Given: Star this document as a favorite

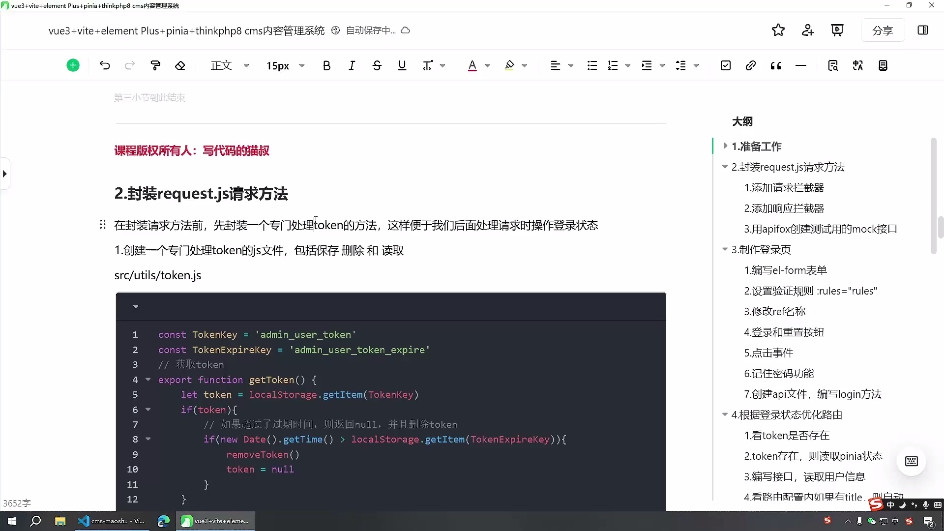Looking at the screenshot, I should point(778,30).
